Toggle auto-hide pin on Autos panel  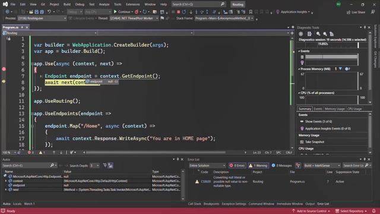[x=178, y=159]
